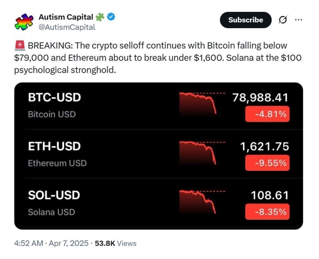This screenshot has height=259, width=319.
Task: Click the Ethereum red sparkline chart
Action: pos(202,153)
